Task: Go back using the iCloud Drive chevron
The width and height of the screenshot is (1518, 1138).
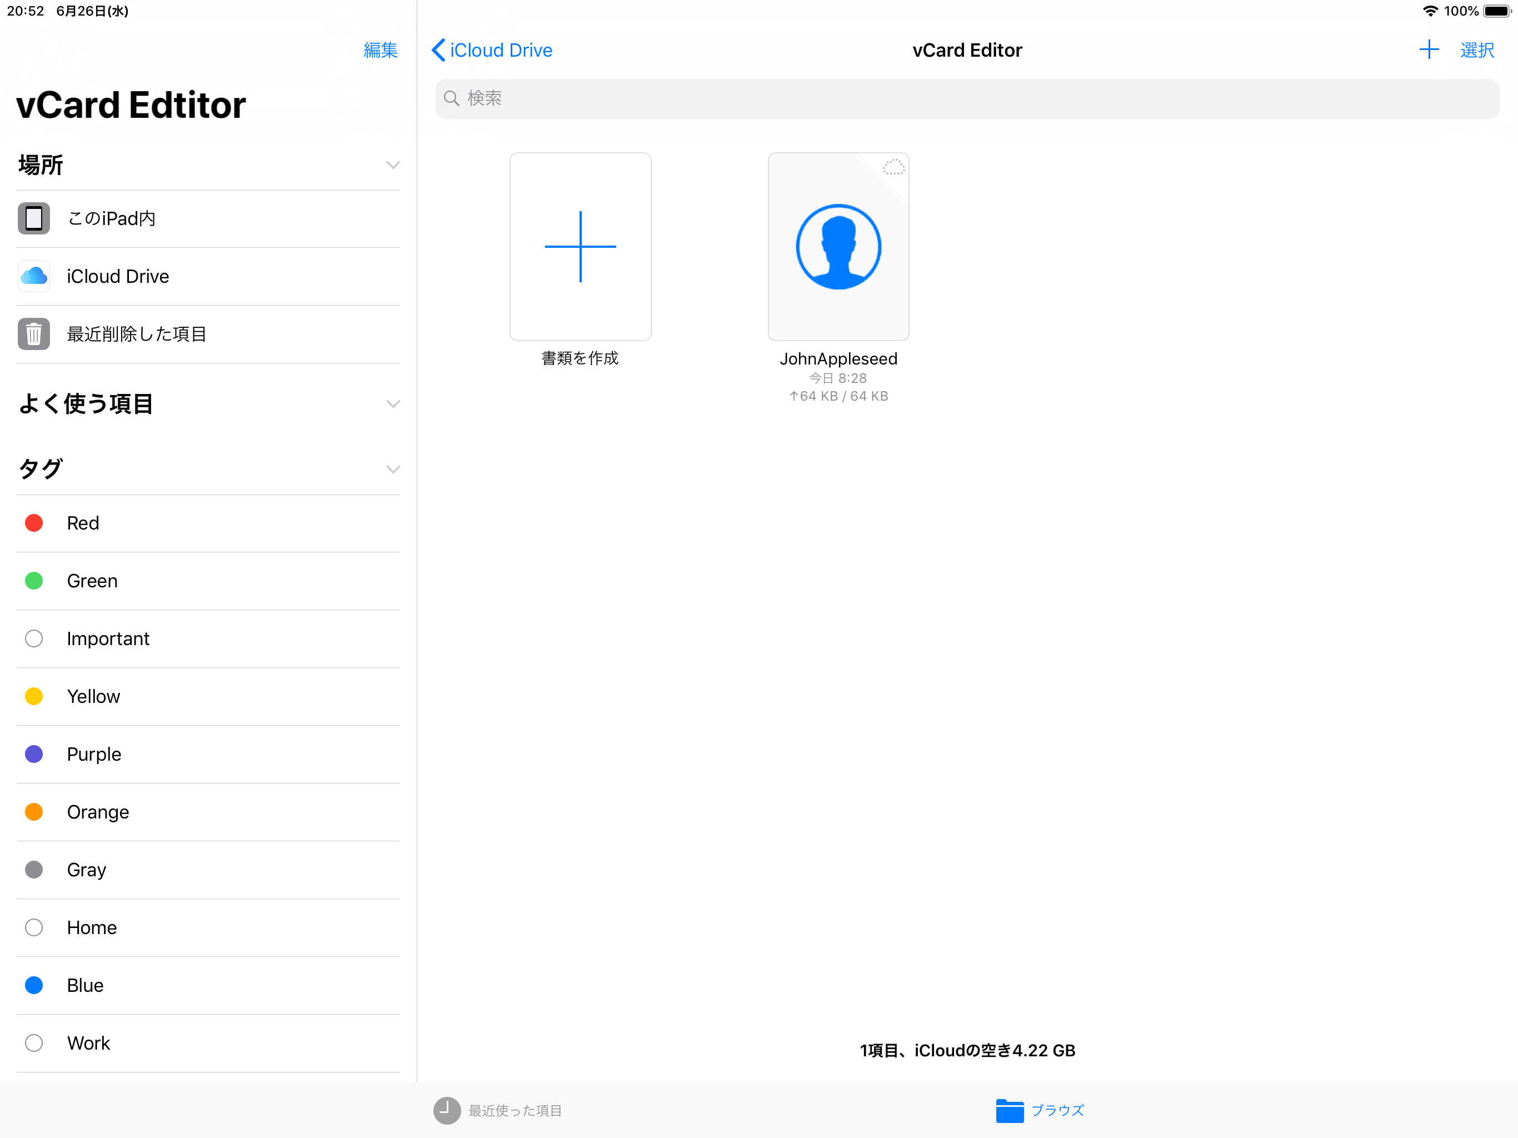Action: 438,49
